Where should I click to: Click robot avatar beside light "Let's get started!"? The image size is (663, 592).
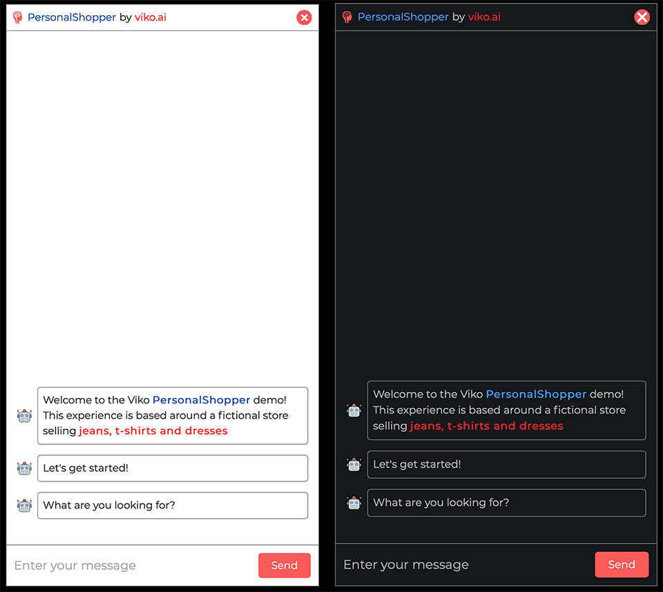pyautogui.click(x=25, y=468)
